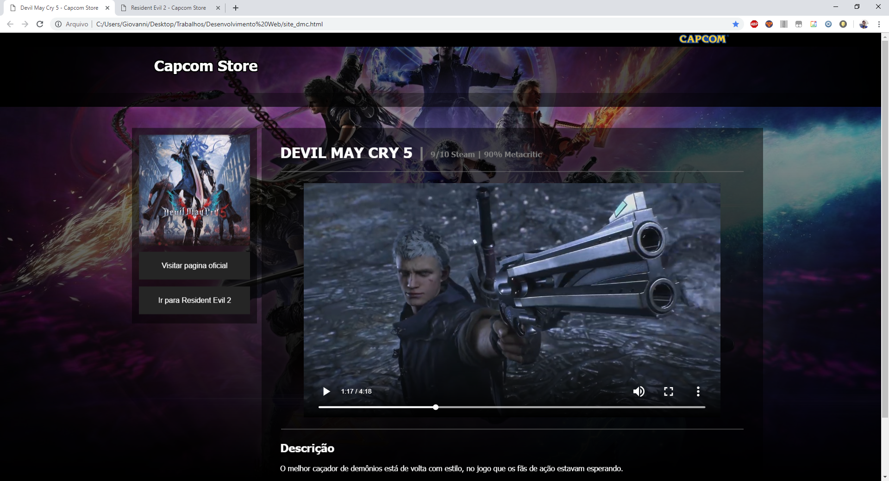Reload the current page

pos(40,24)
